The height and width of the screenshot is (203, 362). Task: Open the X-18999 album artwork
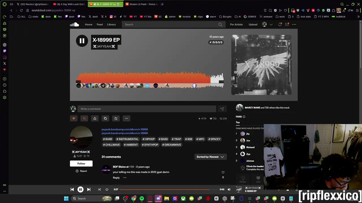click(262, 65)
